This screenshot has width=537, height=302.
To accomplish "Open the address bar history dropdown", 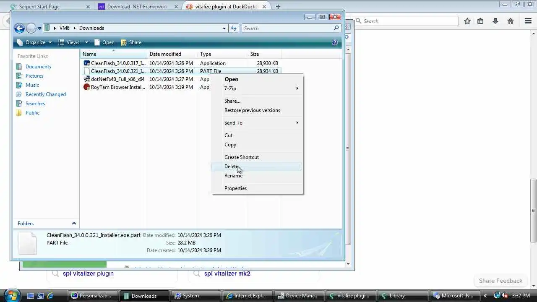I will click(224, 28).
